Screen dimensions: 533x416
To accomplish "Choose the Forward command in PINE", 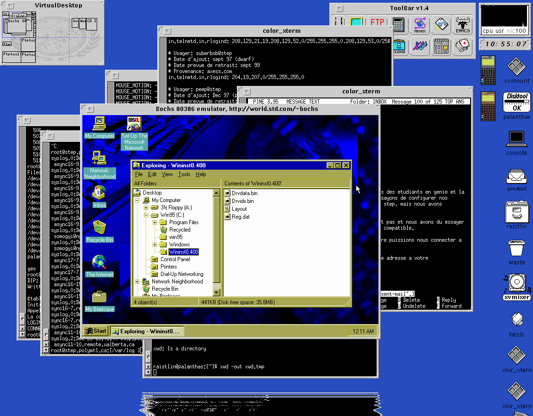I will (449, 306).
